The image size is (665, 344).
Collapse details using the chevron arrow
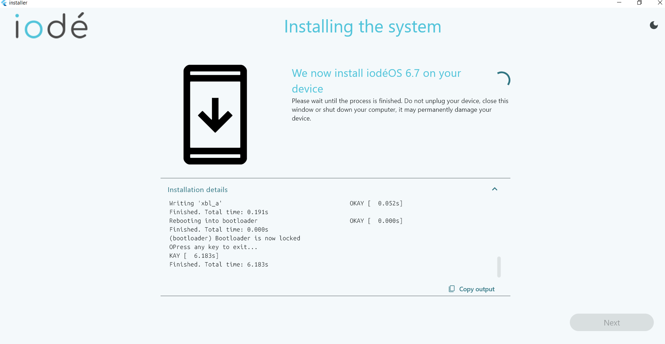pyautogui.click(x=494, y=189)
